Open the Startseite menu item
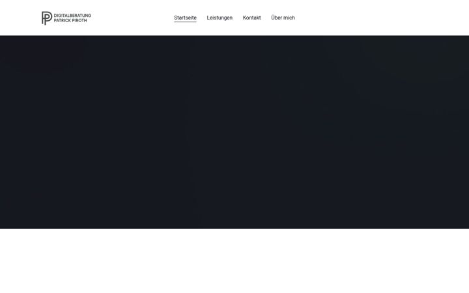 [185, 18]
